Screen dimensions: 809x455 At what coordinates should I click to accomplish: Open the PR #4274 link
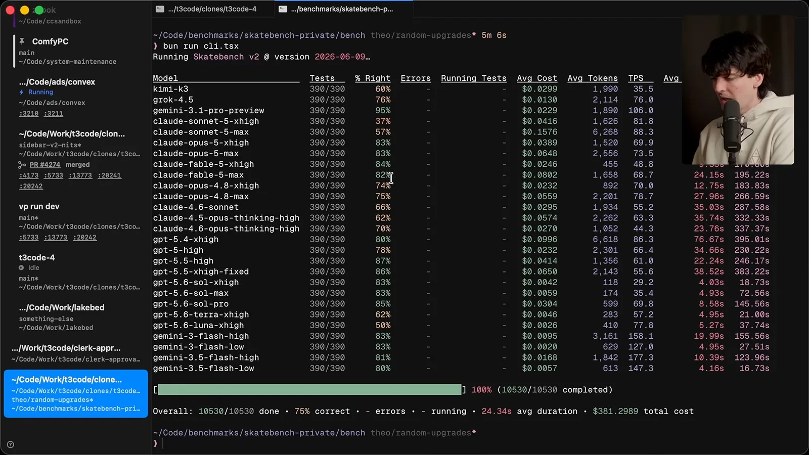pyautogui.click(x=44, y=165)
